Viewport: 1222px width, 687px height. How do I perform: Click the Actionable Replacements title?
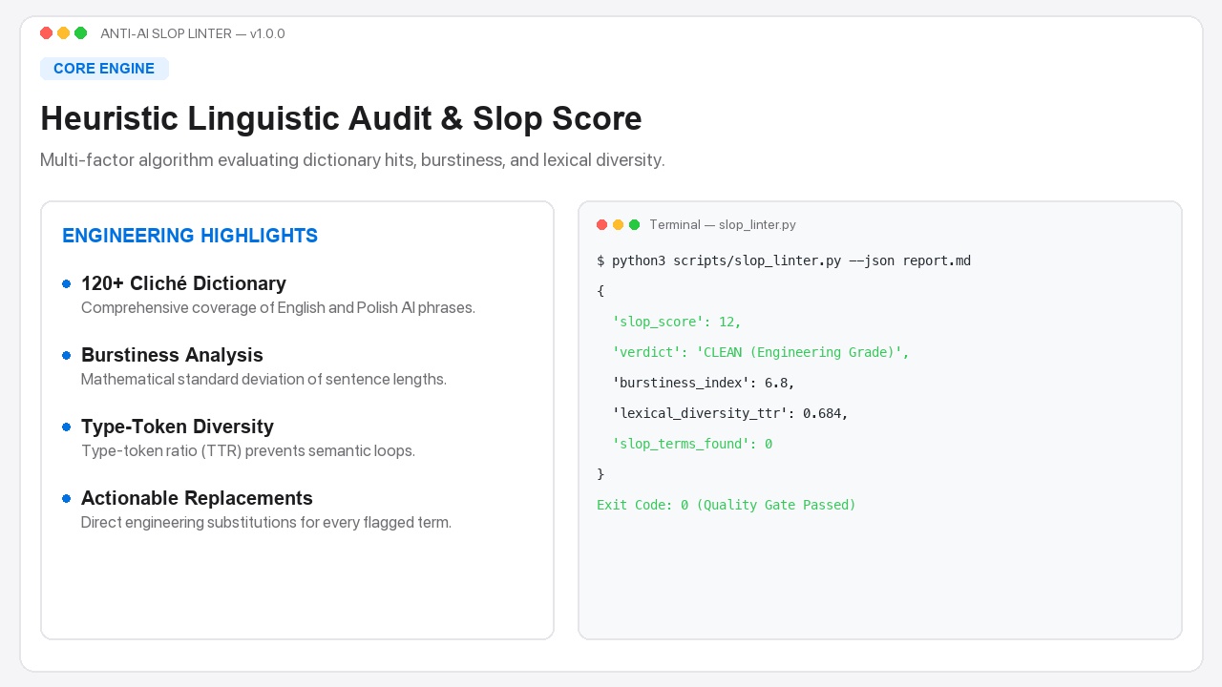coord(197,498)
